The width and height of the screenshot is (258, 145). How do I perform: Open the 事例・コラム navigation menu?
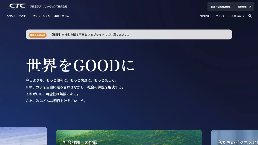(x=62, y=16)
